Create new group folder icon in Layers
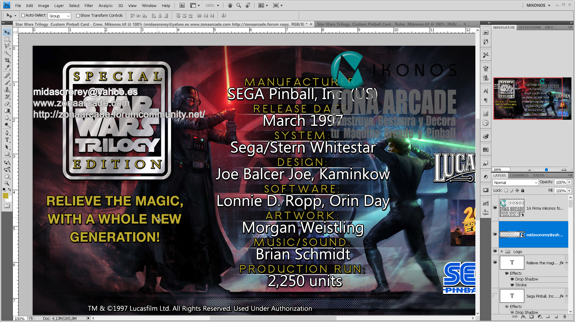Image resolution: width=575 pixels, height=322 pixels. tap(548, 317)
